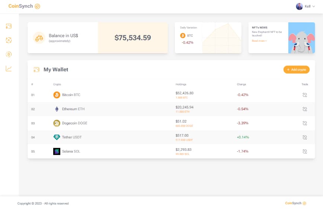Open the chart icon in sidebar
The width and height of the screenshot is (323, 210).
9,69
